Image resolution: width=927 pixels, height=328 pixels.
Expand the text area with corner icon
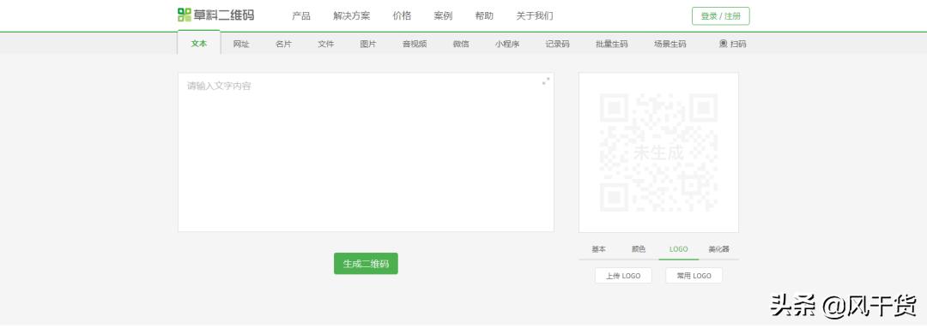pyautogui.click(x=546, y=81)
